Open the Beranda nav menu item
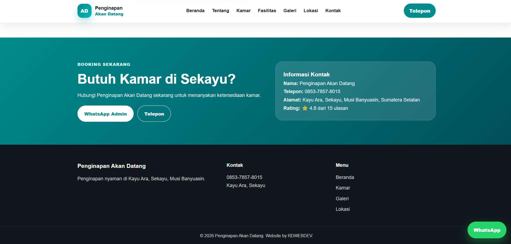The height and width of the screenshot is (244, 511). point(195,11)
